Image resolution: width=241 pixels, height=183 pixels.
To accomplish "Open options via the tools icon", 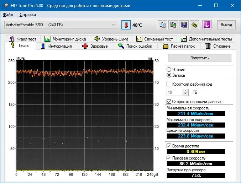I will coord(194,25).
